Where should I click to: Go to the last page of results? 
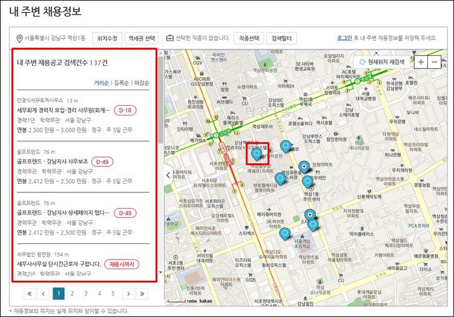(x=142, y=293)
